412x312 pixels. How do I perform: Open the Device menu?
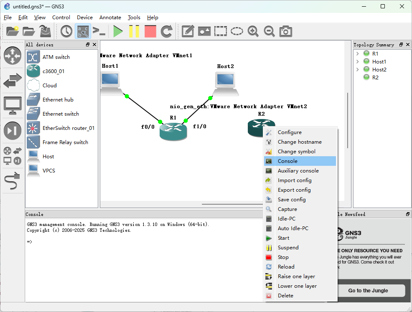pyautogui.click(x=84, y=18)
